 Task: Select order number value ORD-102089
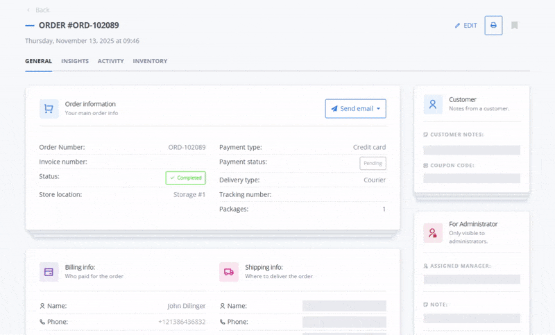[x=187, y=147]
